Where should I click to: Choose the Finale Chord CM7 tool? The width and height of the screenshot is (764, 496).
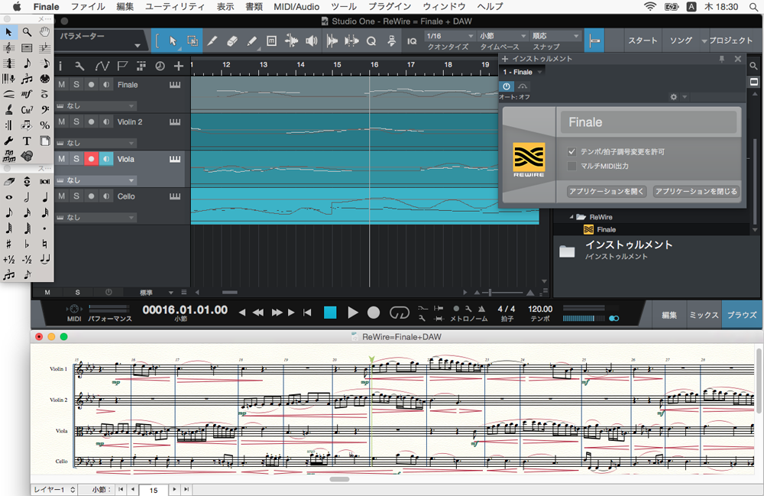tap(27, 110)
